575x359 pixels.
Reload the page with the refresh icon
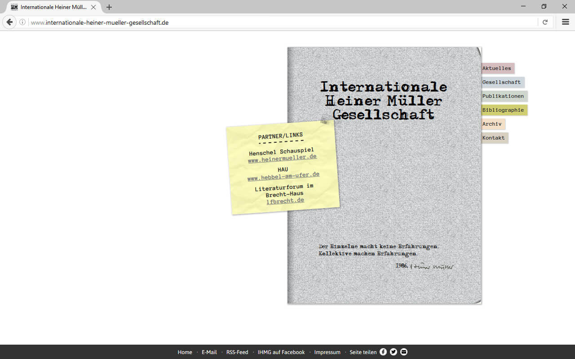545,22
